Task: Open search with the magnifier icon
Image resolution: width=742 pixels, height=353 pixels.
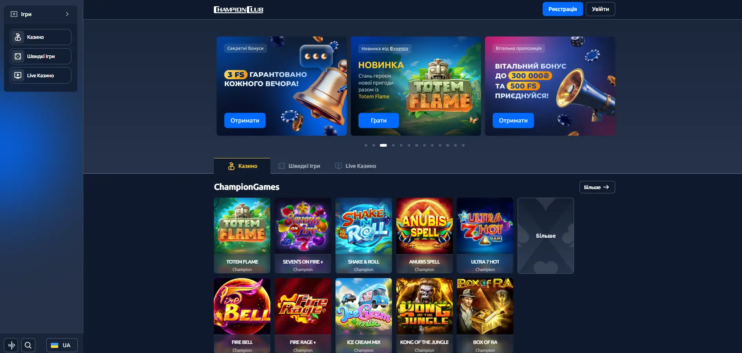Action: tap(28, 345)
